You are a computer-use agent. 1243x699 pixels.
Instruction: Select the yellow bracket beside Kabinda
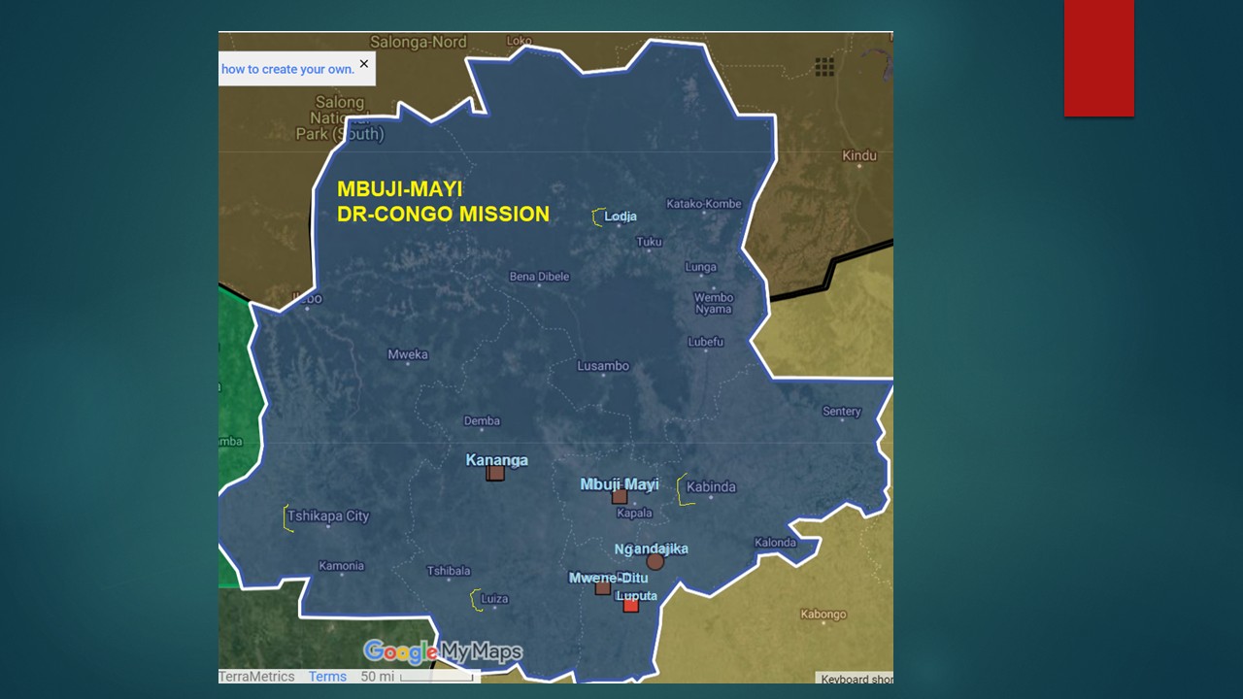[682, 489]
